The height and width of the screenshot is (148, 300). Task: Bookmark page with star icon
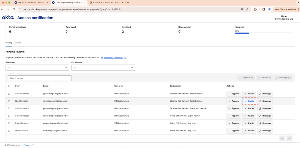(247, 9)
